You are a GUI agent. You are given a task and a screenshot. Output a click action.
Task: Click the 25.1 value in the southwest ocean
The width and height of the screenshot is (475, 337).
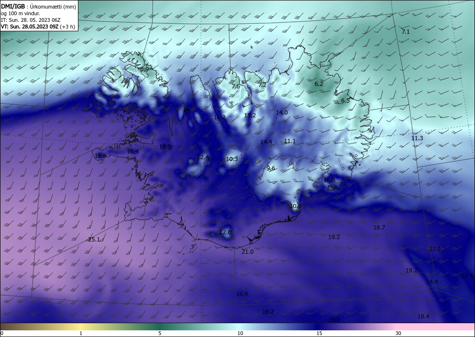pos(94,240)
